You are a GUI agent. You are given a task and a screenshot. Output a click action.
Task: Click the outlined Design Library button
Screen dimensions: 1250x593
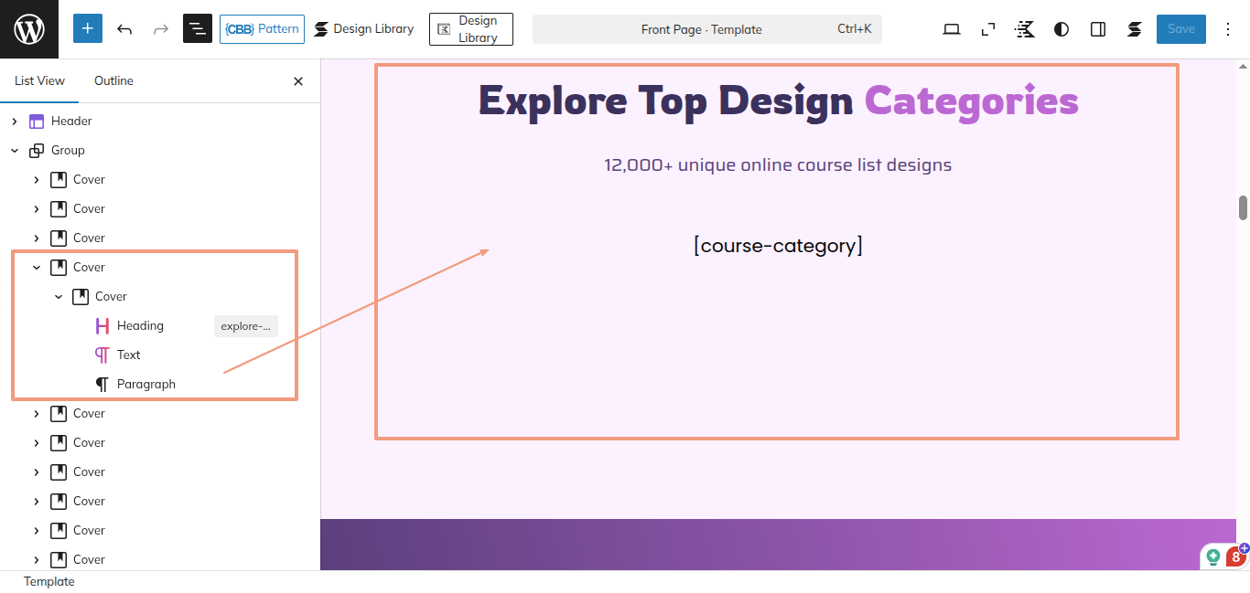click(x=470, y=29)
